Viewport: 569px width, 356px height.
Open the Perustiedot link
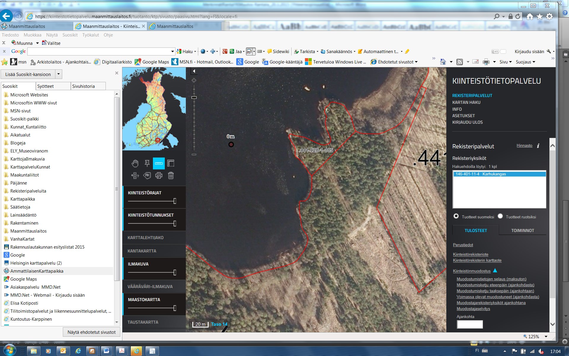[x=463, y=245]
